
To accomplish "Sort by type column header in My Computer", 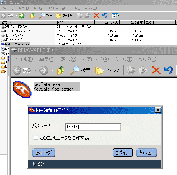I will pos(75,22).
